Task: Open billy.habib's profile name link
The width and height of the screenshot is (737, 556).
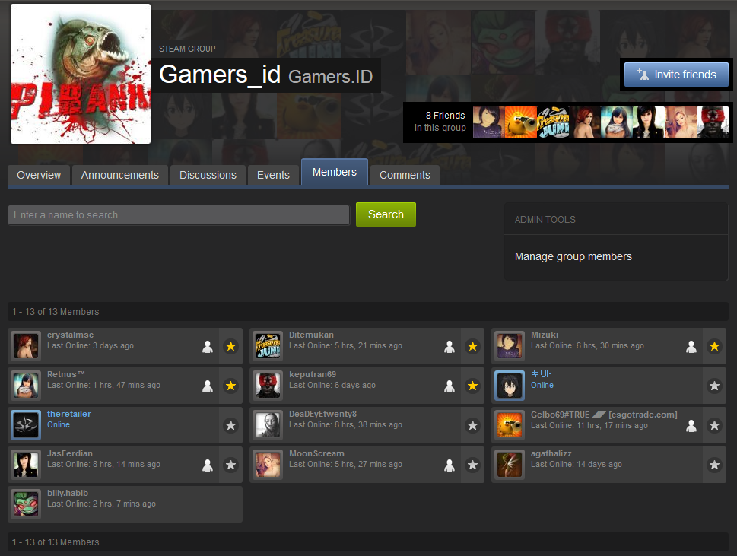Action: [x=68, y=493]
